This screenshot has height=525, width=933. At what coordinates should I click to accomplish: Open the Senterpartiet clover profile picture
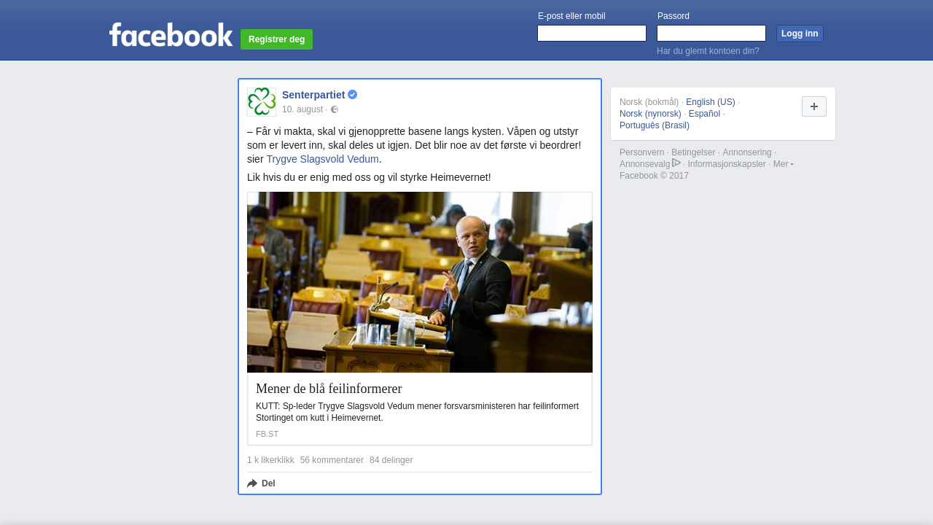coord(262,102)
